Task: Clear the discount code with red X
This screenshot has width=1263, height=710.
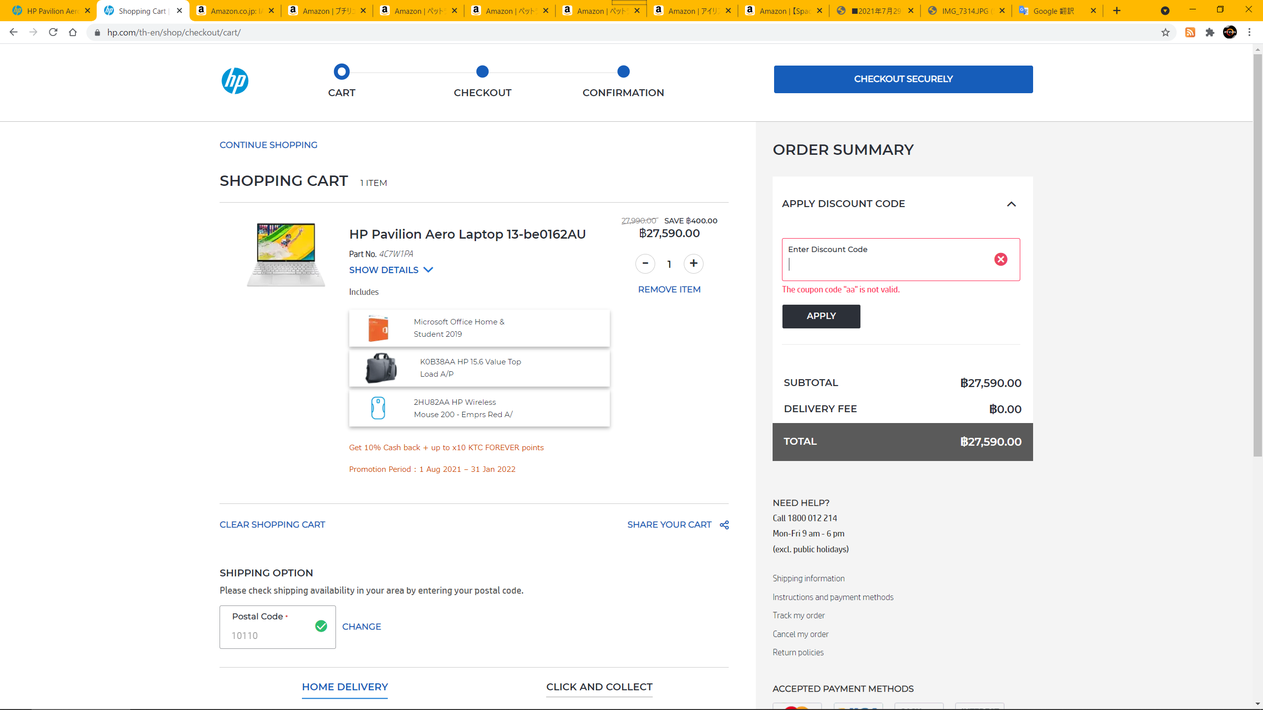Action: [1001, 259]
